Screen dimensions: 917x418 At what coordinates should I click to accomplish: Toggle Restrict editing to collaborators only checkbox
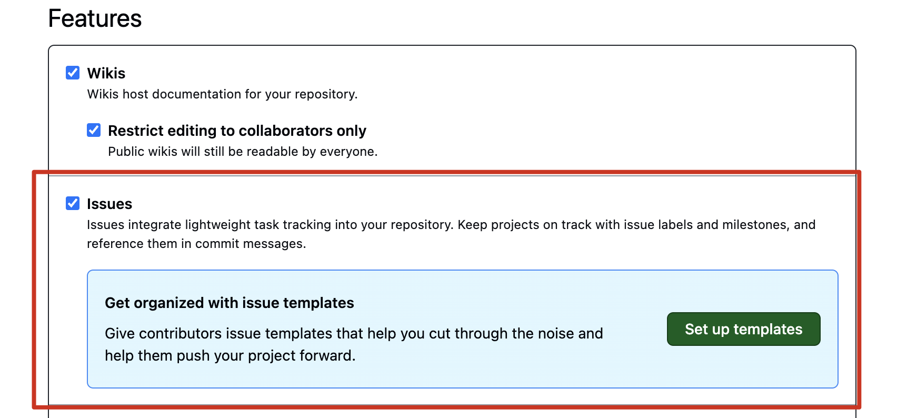tap(94, 130)
